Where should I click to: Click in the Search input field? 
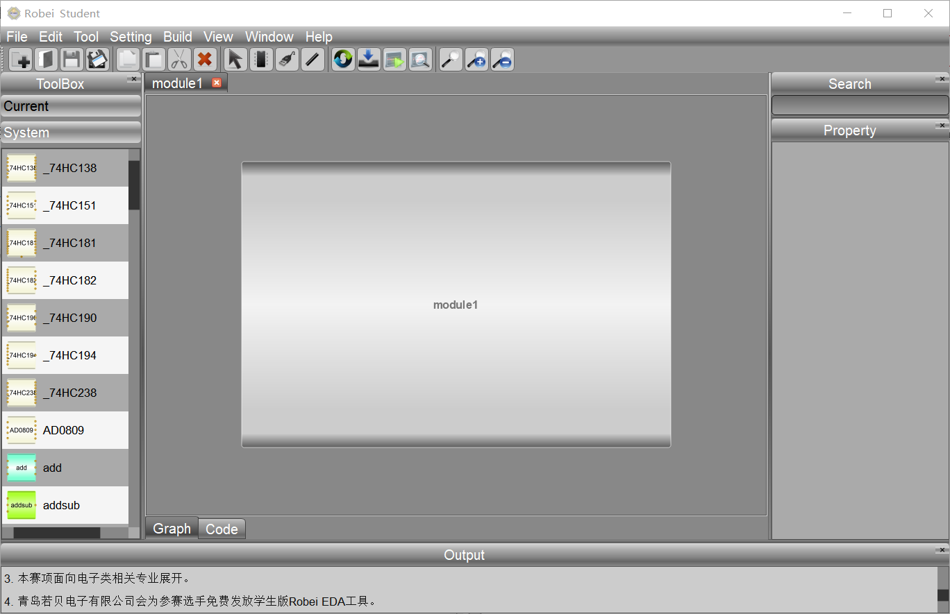860,105
